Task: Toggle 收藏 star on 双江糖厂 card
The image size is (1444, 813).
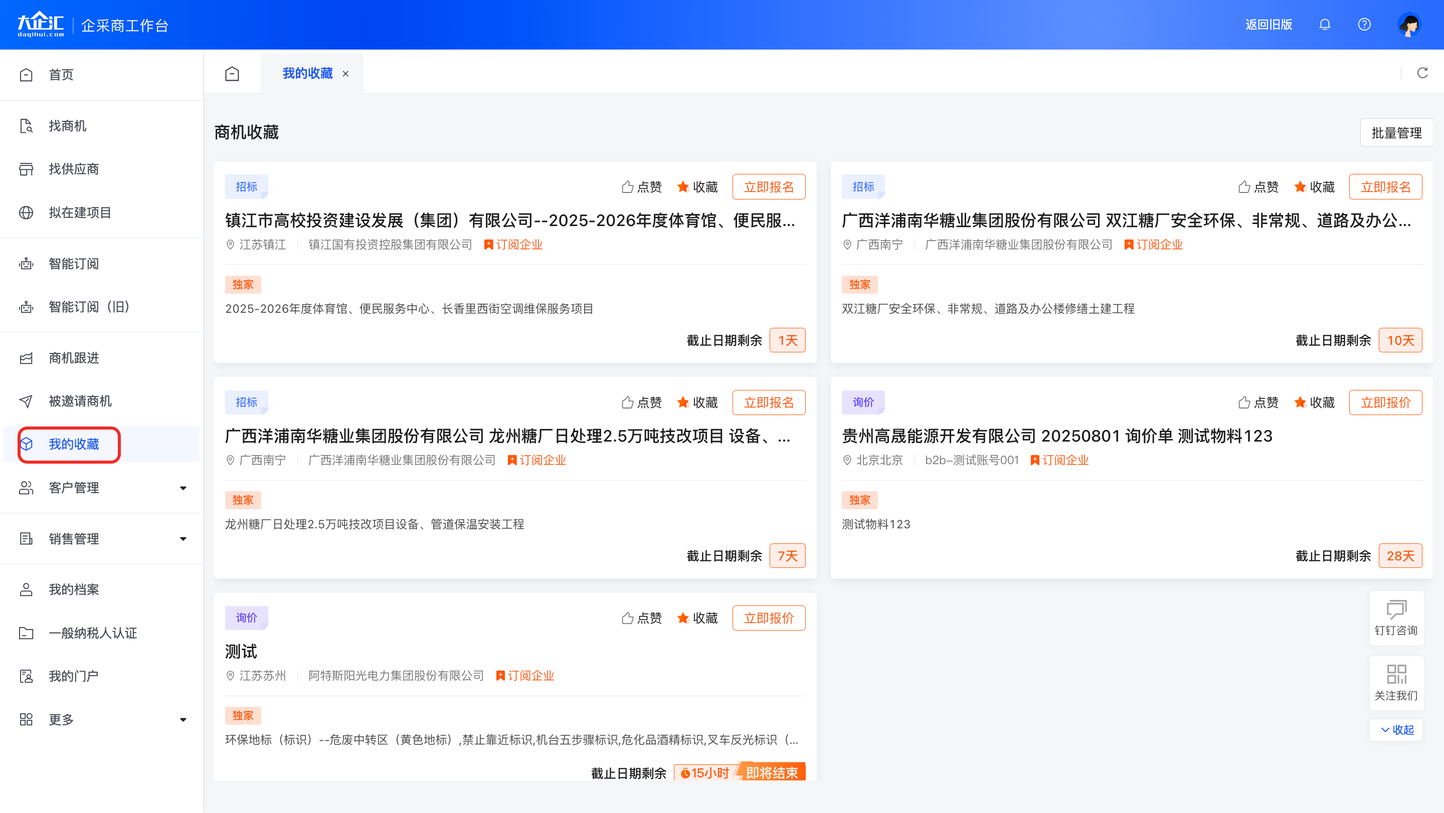Action: [x=1315, y=186]
